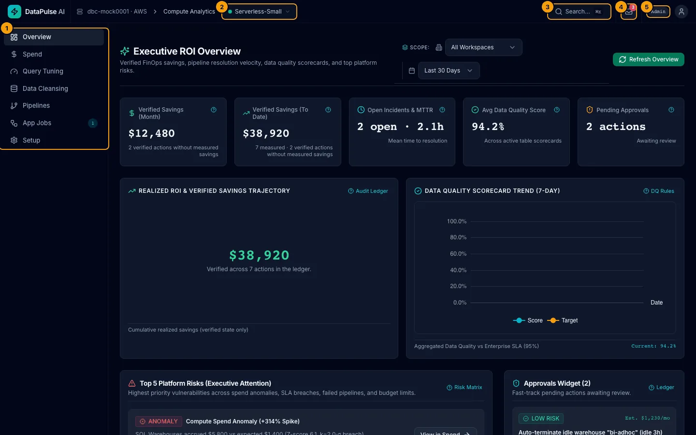The width and height of the screenshot is (696, 435).
Task: Open App Jobs in the sidebar
Action: coord(54,123)
